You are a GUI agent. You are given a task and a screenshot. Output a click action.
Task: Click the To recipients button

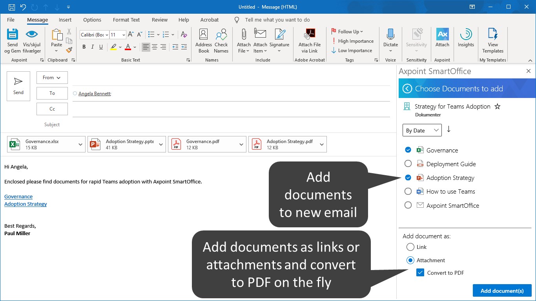pyautogui.click(x=52, y=93)
